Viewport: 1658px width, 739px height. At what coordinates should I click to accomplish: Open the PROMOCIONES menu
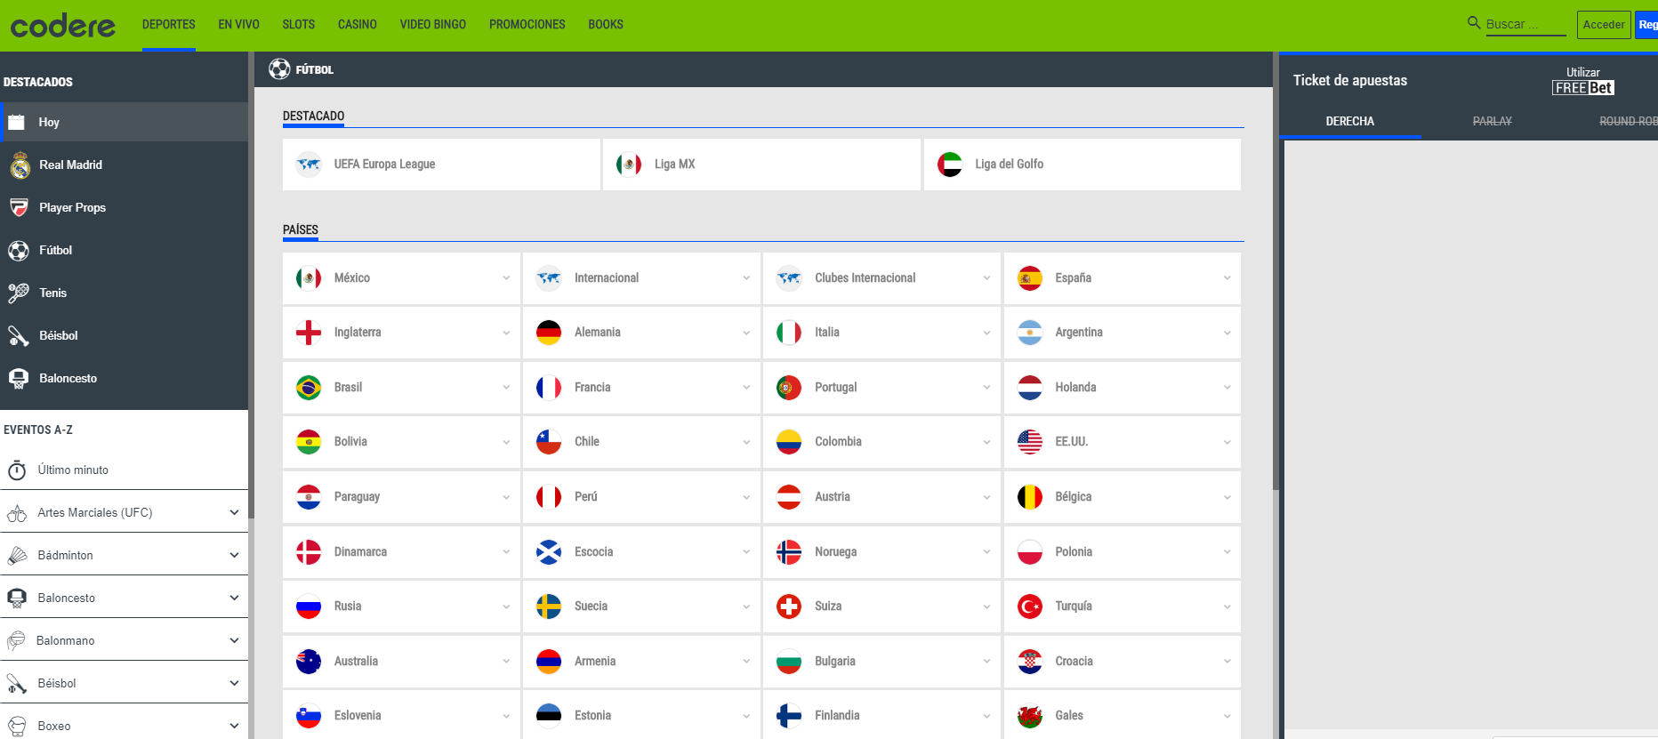527,25
